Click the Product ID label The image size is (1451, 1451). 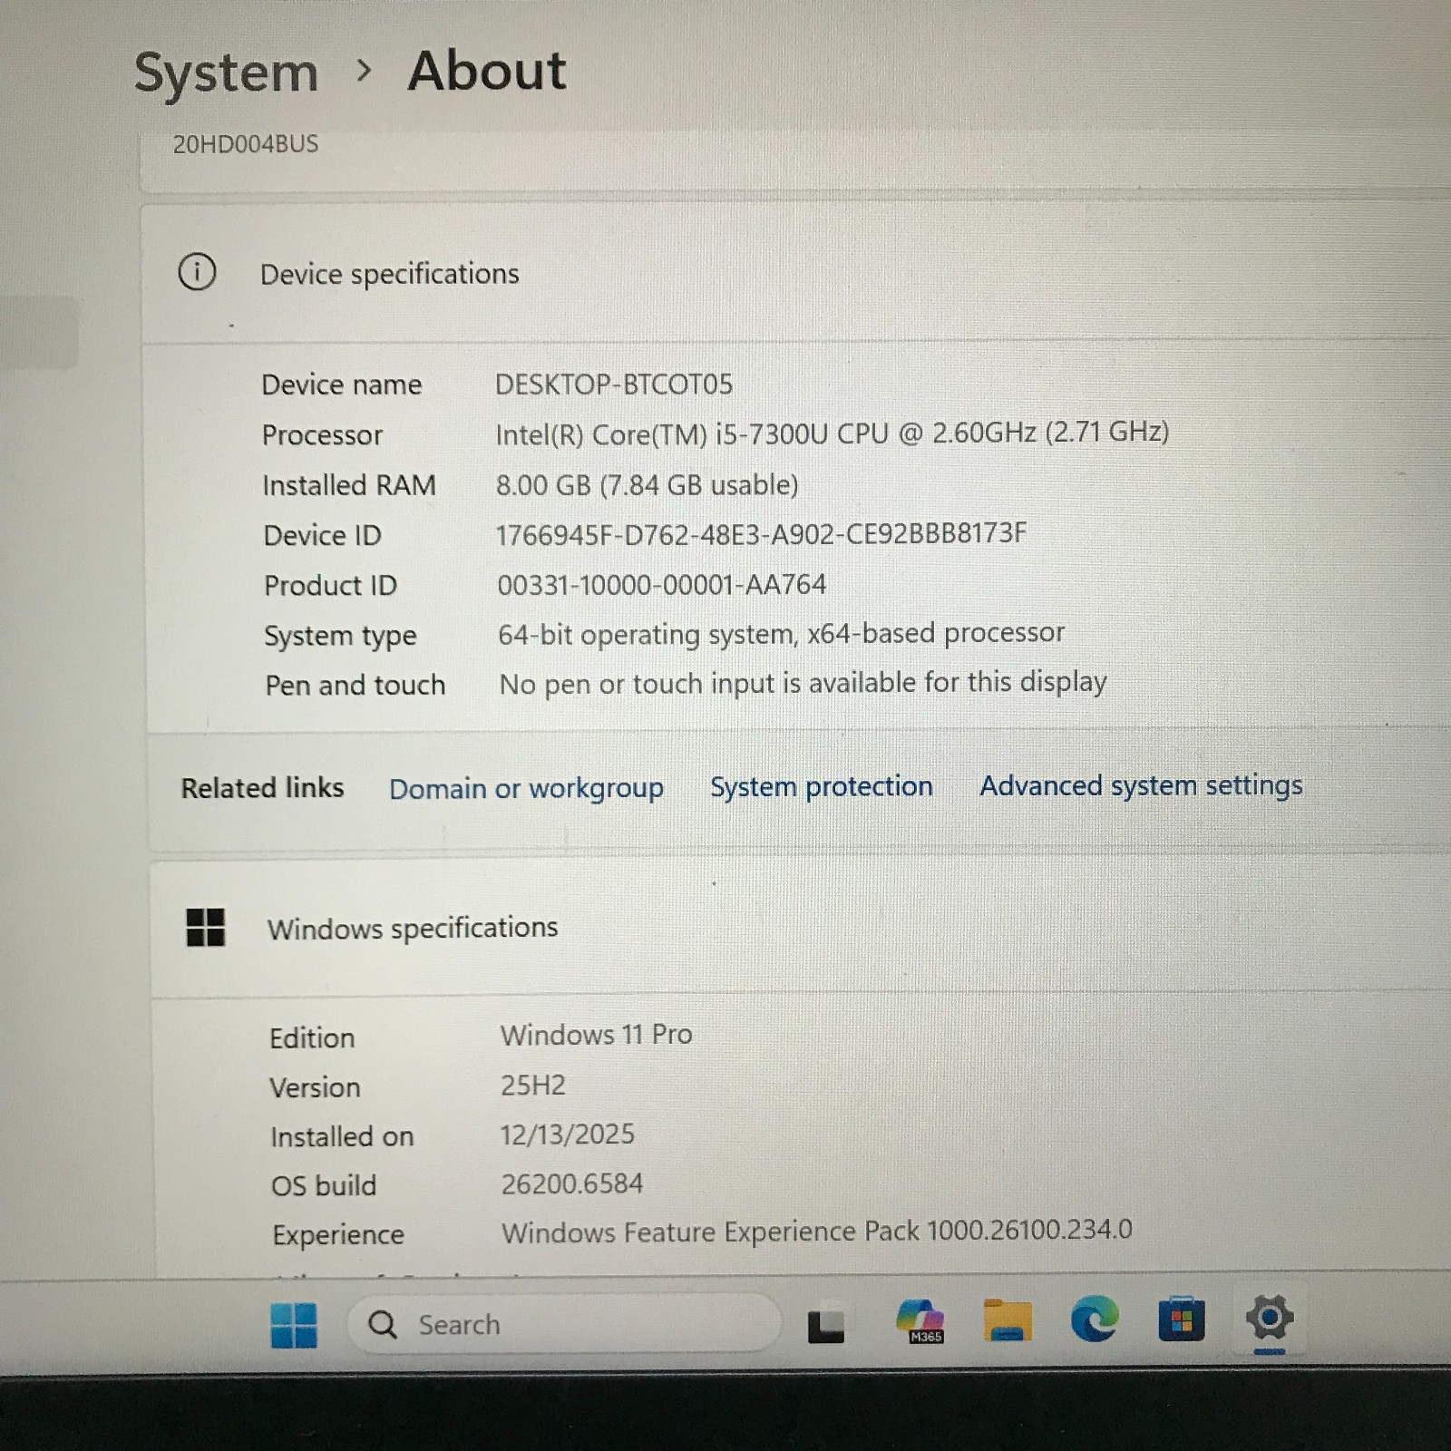(x=330, y=585)
